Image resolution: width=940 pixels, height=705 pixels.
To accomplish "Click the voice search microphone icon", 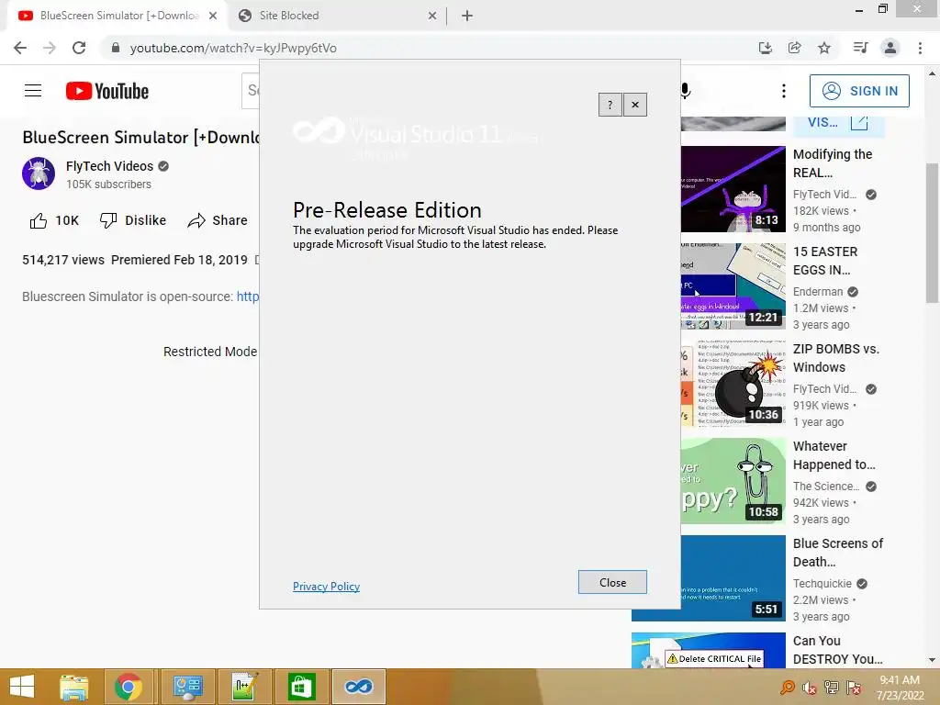I will pyautogui.click(x=686, y=91).
